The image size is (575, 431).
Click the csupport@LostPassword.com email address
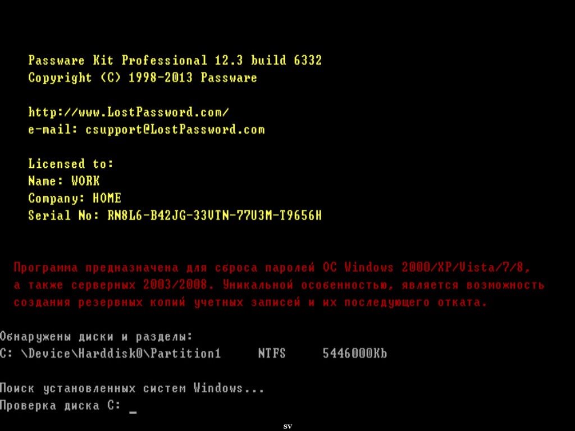point(175,130)
